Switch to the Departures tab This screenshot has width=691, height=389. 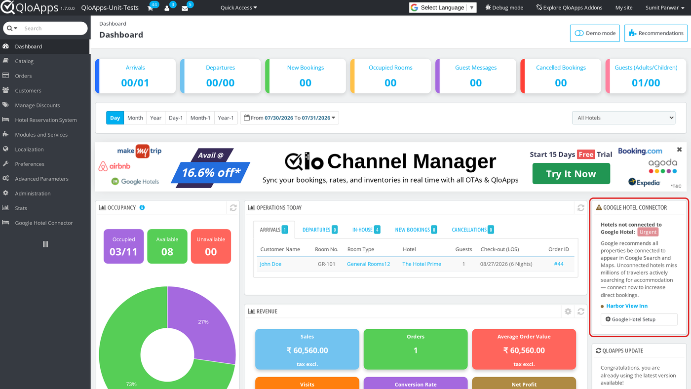click(320, 230)
